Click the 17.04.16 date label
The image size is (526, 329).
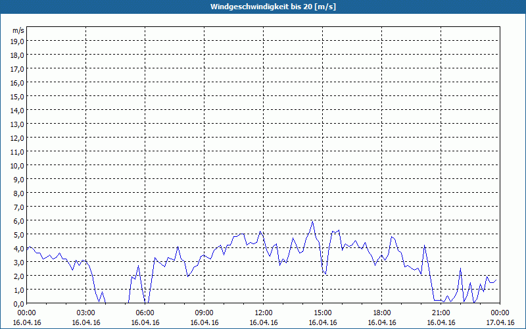(500, 322)
